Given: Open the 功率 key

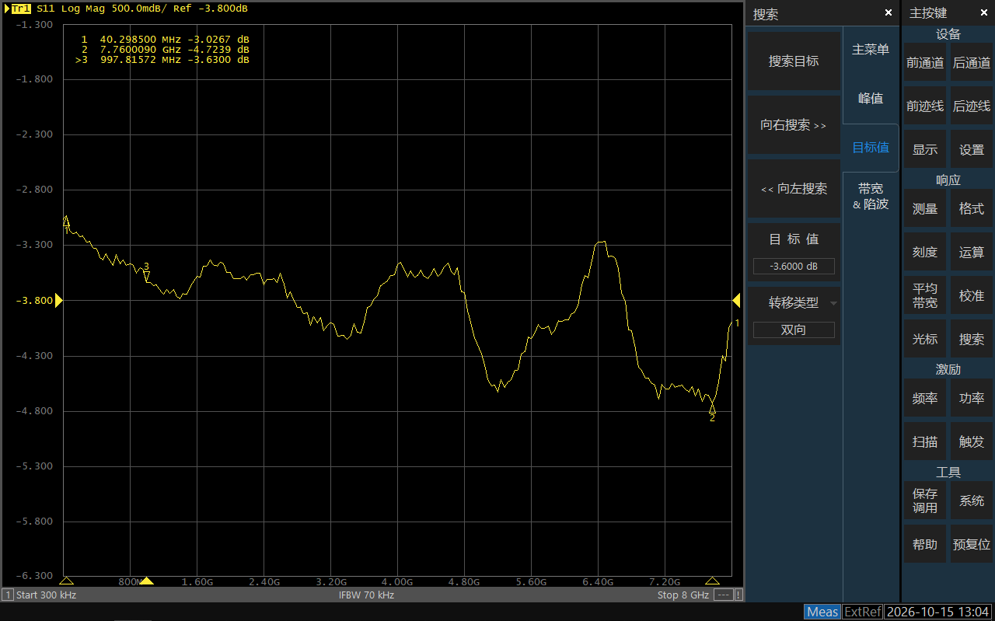Looking at the screenshot, I should point(972,399).
